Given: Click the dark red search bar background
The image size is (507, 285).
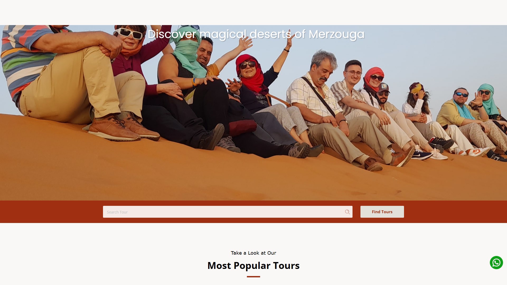Looking at the screenshot, I should pyautogui.click(x=53, y=212).
